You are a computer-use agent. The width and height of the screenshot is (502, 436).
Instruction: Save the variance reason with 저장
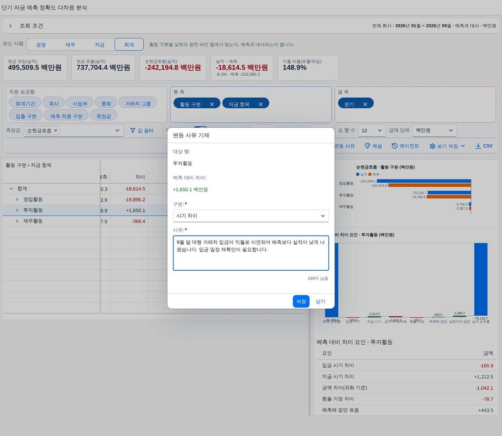[301, 301]
